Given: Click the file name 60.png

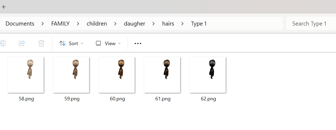Looking at the screenshot, I should (117, 99).
